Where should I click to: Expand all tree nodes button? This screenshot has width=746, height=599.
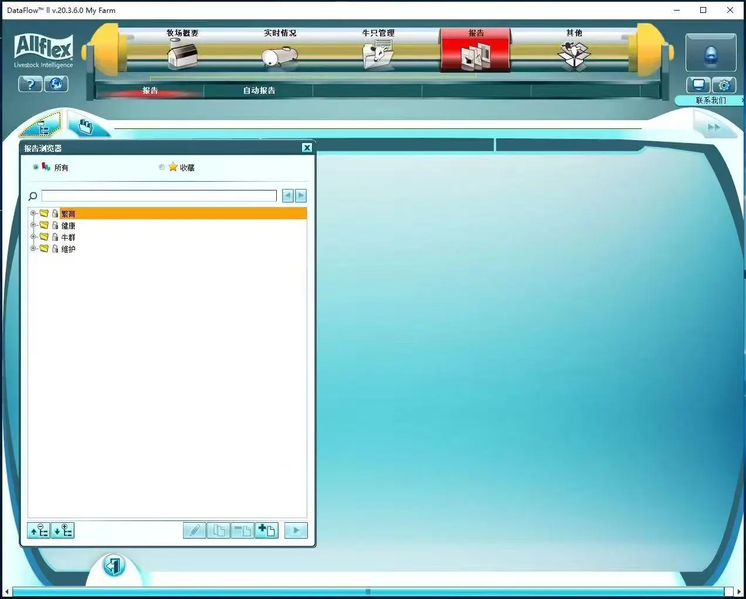(62, 530)
